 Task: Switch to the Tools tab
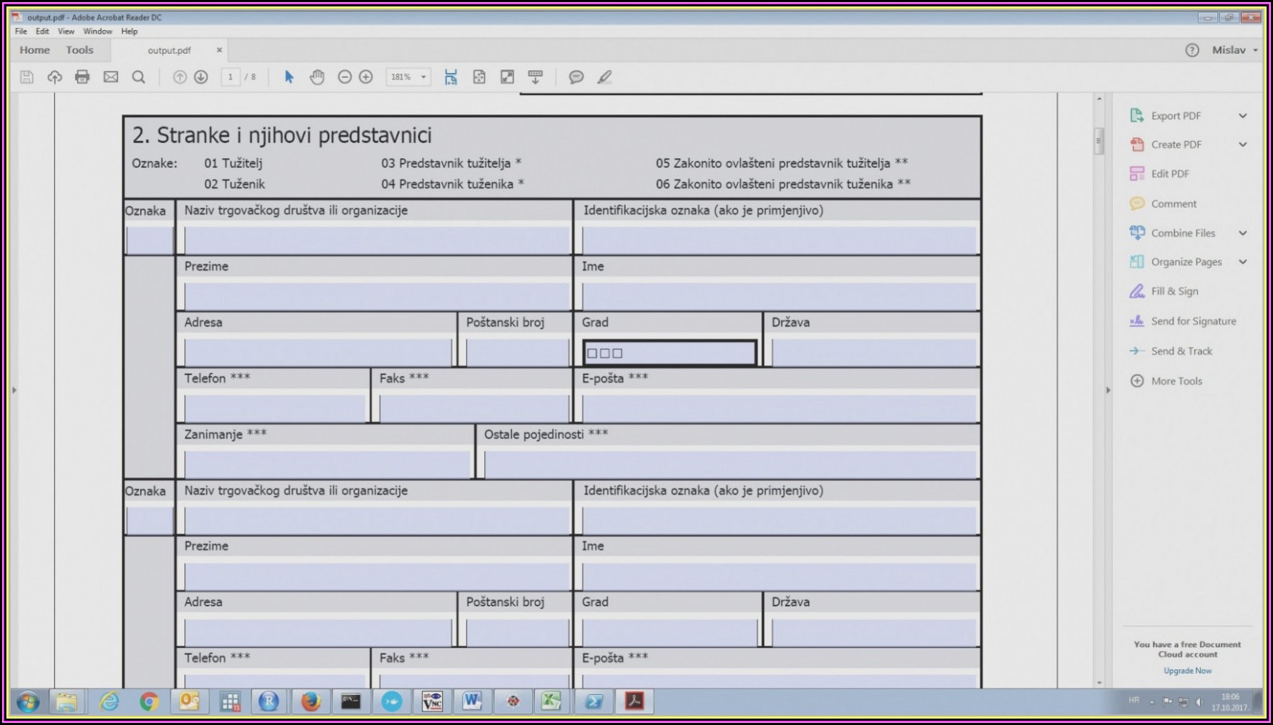coord(79,50)
